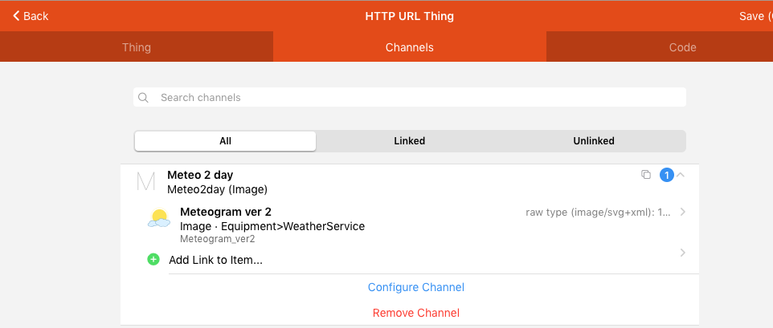Click the green plus icon
This screenshot has width=773, height=328.
153,259
